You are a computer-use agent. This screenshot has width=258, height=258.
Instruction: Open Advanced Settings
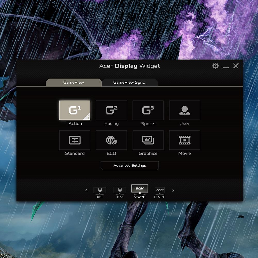[130, 166]
